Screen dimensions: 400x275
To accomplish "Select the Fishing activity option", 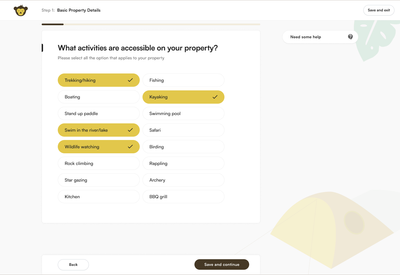I will coord(183,80).
